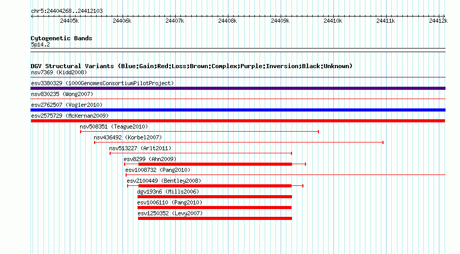This screenshot has height=254, width=460.
Task: Click the chr5:24404268..24412103 region label
Action: point(67,11)
